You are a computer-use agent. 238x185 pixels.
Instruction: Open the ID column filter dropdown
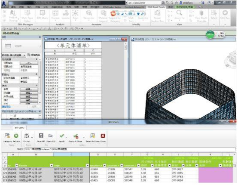[17, 165]
